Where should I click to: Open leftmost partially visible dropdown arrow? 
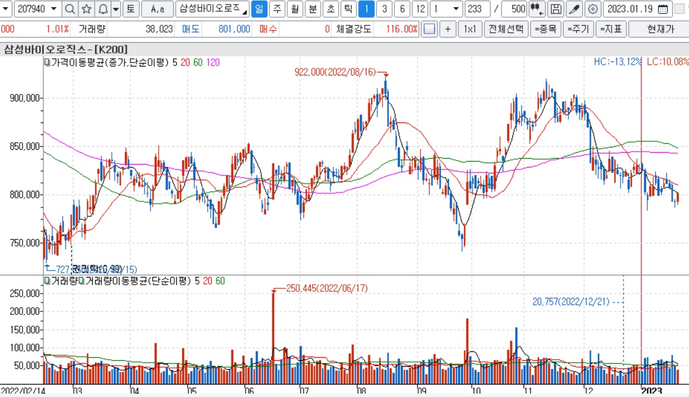(5, 9)
